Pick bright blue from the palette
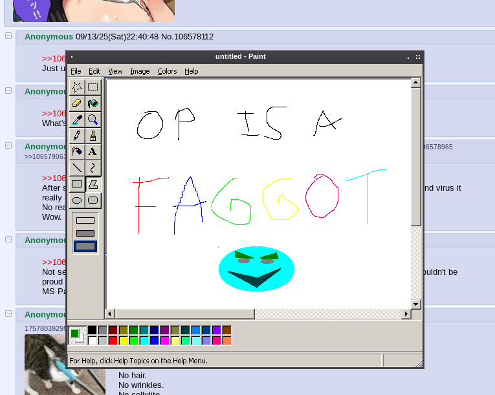 pyautogui.click(x=155, y=341)
